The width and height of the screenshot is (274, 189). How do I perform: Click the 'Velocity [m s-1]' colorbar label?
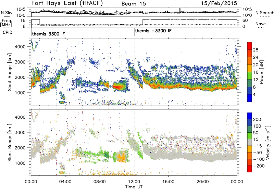[268, 142]
